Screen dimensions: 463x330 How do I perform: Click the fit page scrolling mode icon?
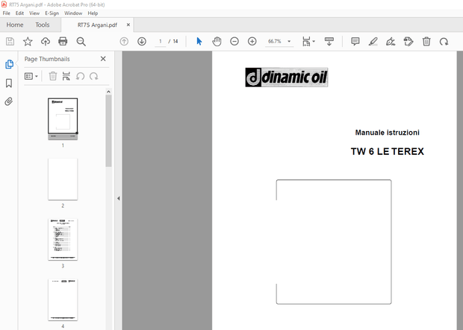point(306,41)
